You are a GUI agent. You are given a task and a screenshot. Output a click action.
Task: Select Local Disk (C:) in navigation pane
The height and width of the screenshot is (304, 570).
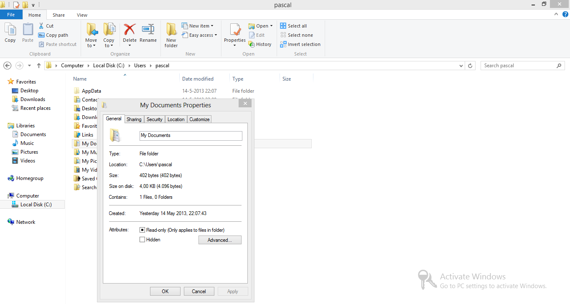click(36, 205)
